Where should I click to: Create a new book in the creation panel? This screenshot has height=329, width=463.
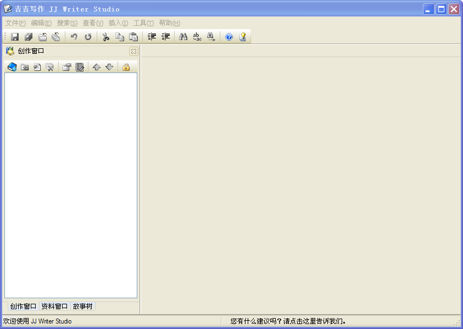[12, 66]
